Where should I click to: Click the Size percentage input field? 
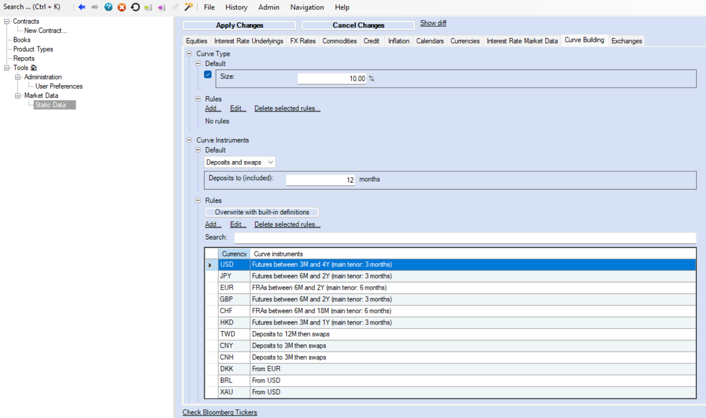click(x=332, y=78)
